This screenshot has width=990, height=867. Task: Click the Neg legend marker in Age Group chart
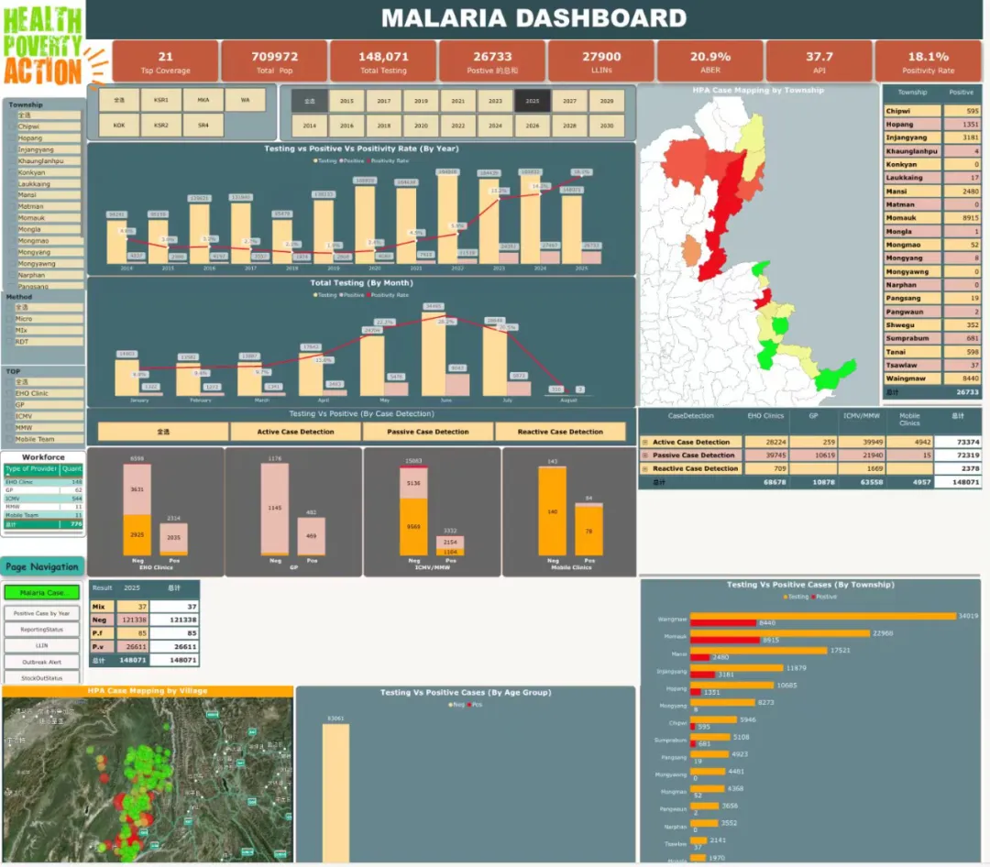click(x=449, y=705)
